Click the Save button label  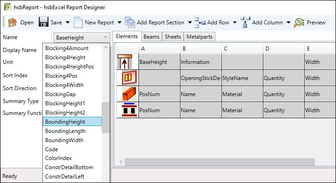56,23
